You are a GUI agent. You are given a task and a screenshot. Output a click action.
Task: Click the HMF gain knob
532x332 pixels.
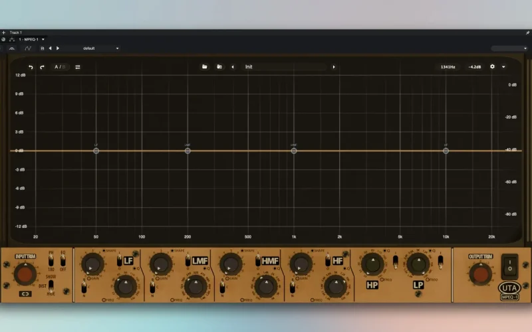[x=231, y=264]
